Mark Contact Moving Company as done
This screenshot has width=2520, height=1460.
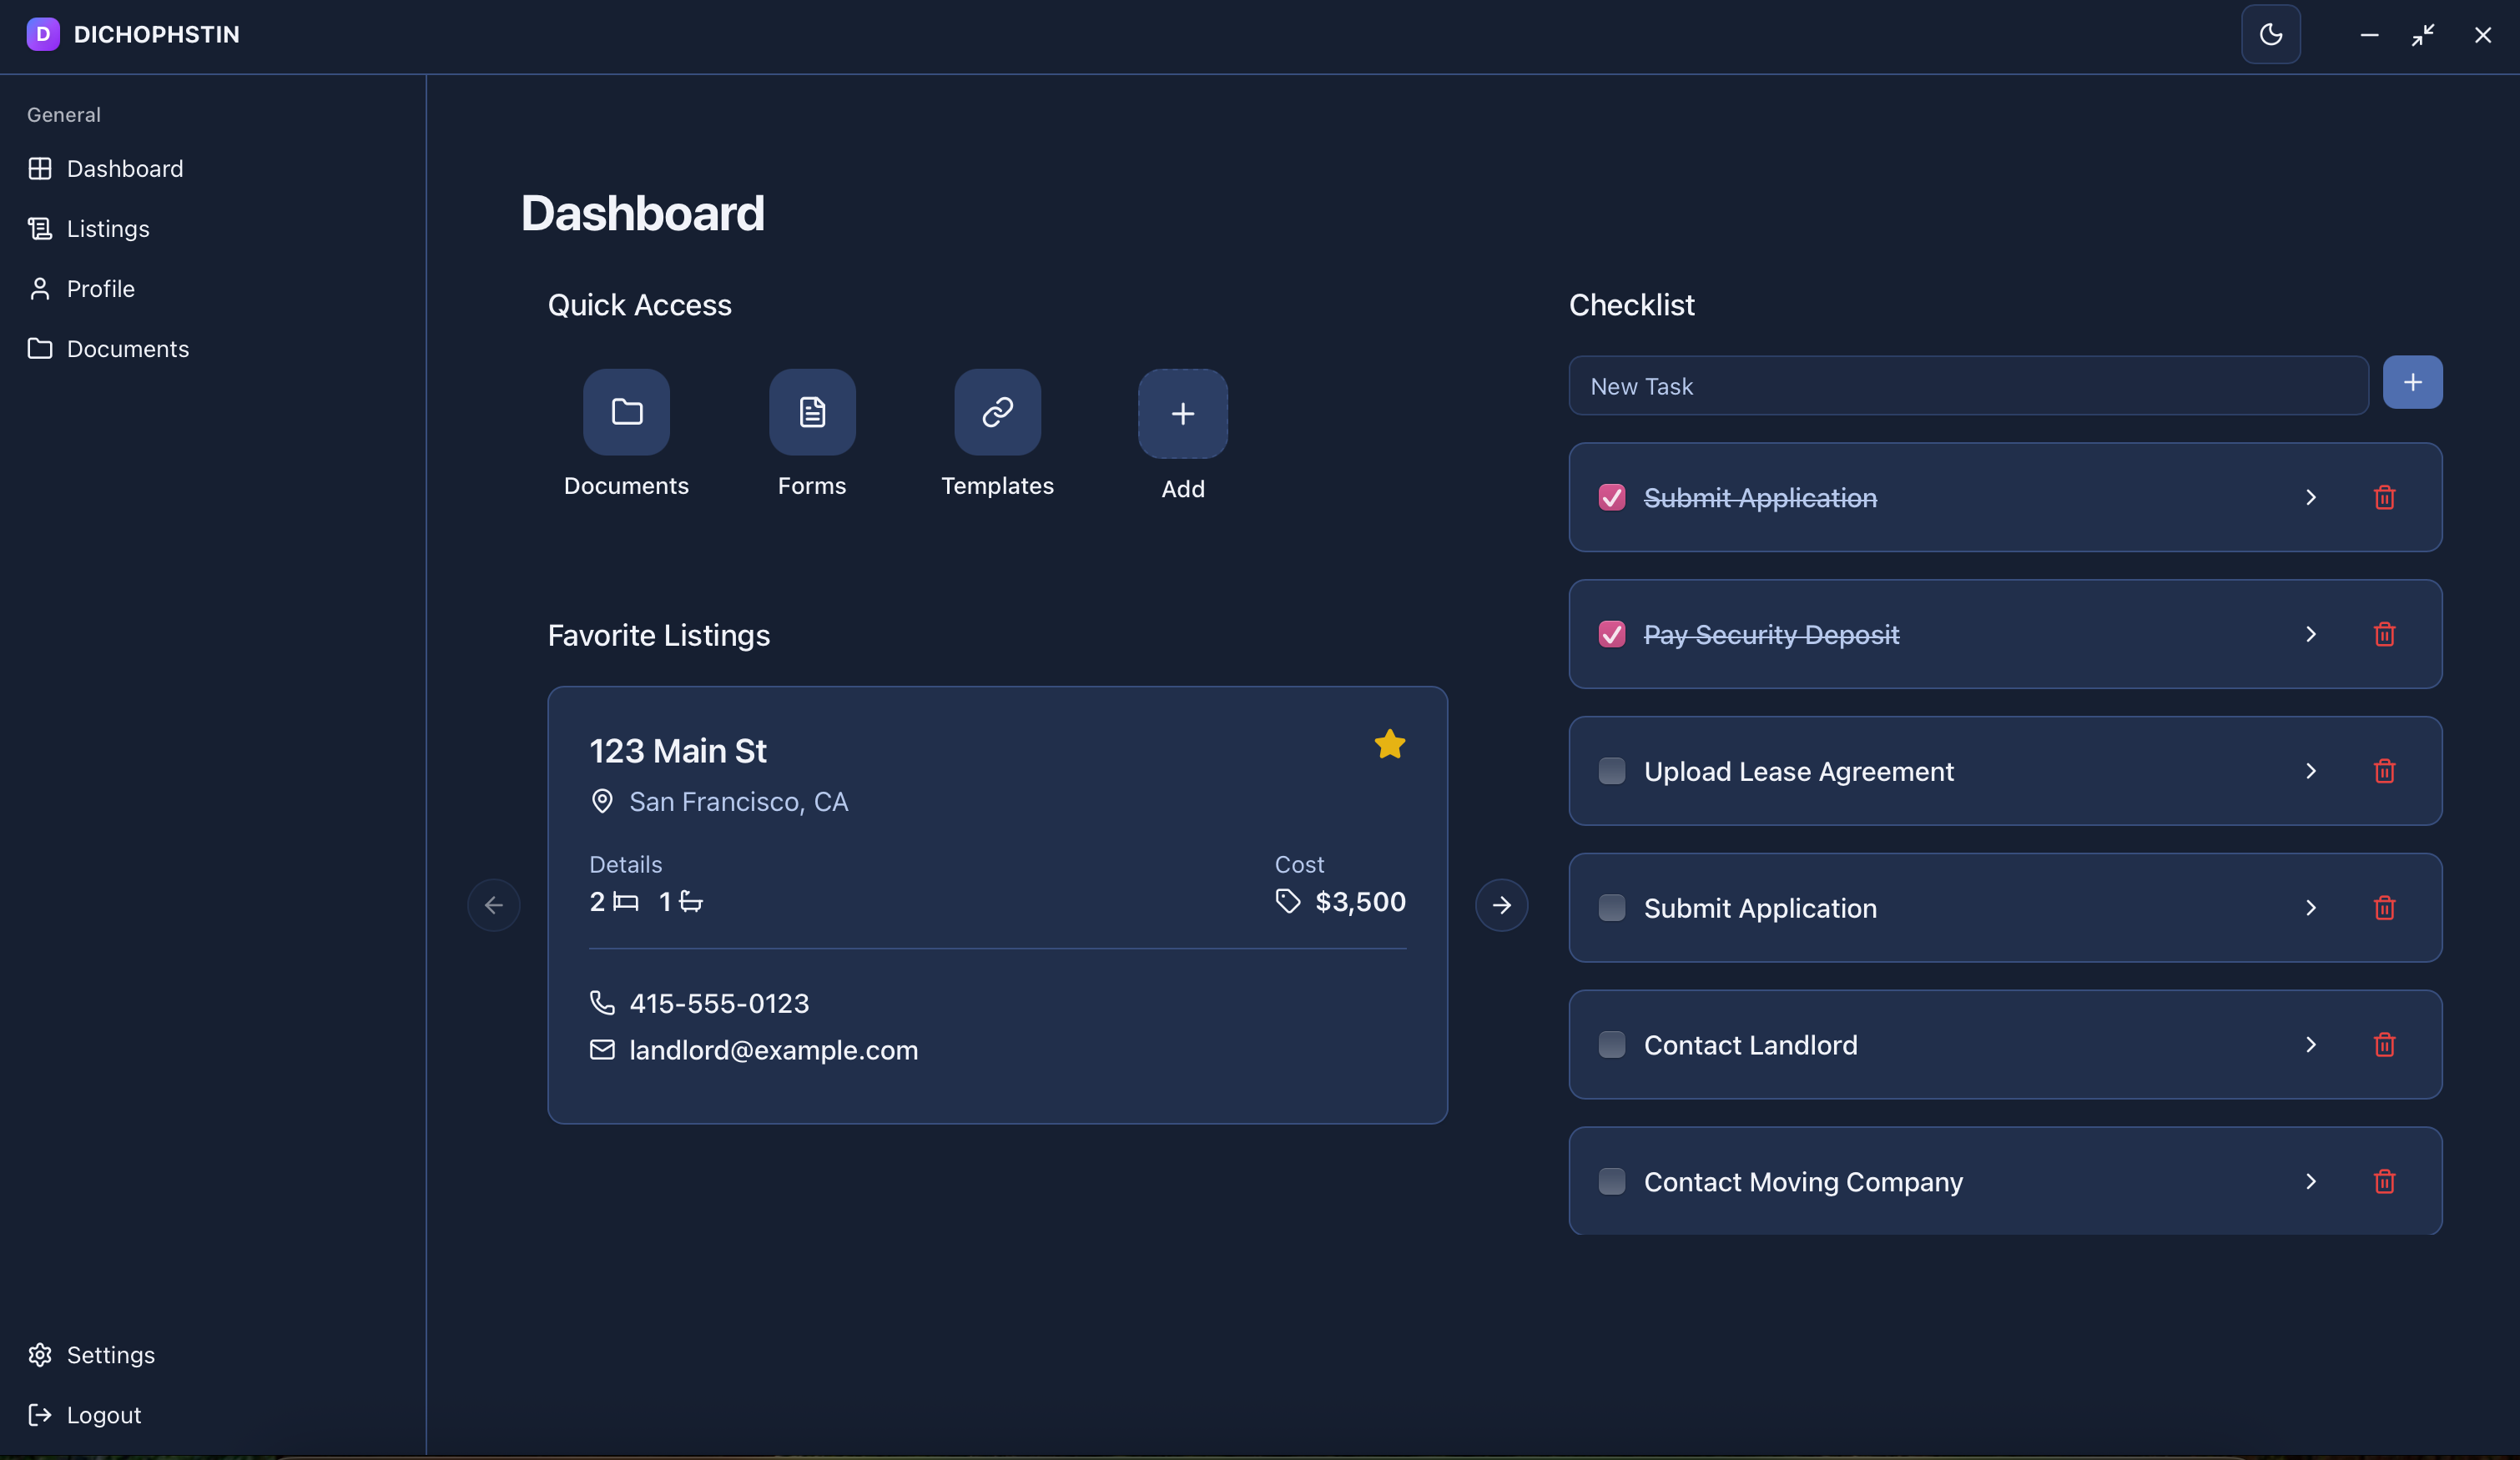[1611, 1181]
